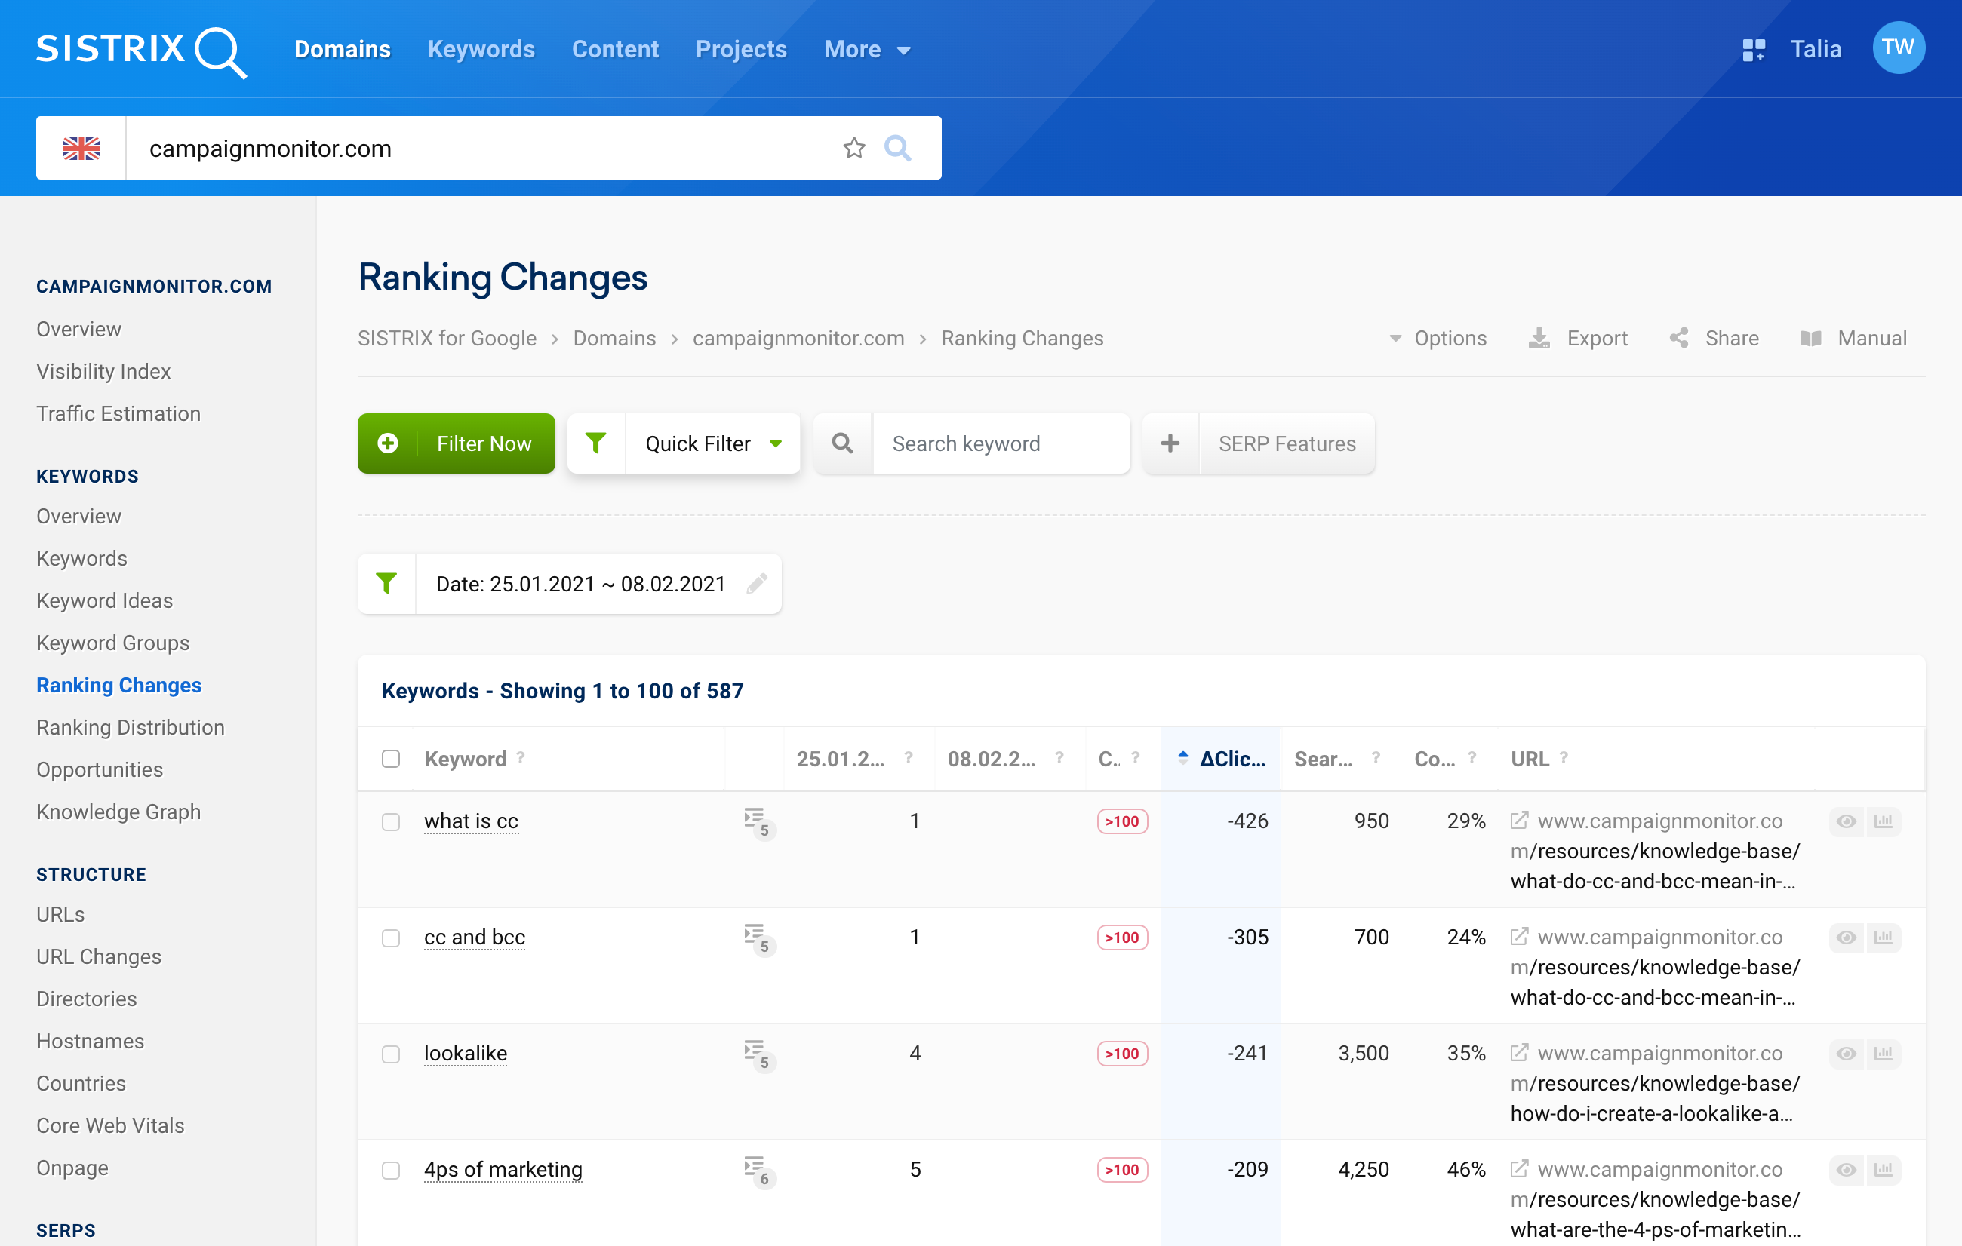Open the dashboard grid icon next to Talia

point(1754,50)
